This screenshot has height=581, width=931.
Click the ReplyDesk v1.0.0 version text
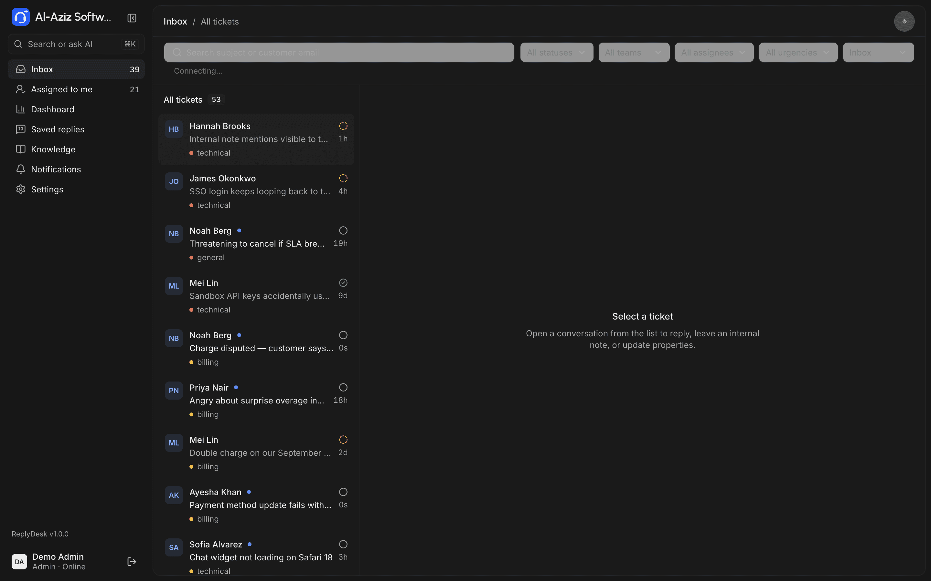[40, 534]
